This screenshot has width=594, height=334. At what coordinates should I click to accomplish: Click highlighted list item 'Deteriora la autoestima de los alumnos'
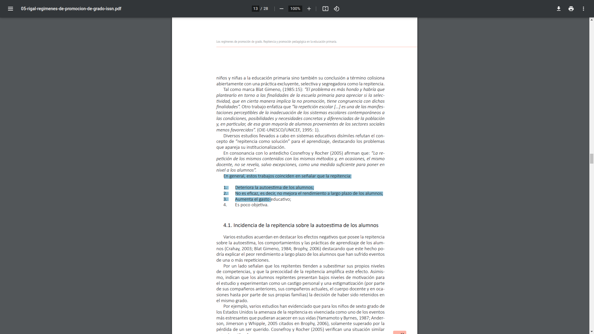point(274,187)
